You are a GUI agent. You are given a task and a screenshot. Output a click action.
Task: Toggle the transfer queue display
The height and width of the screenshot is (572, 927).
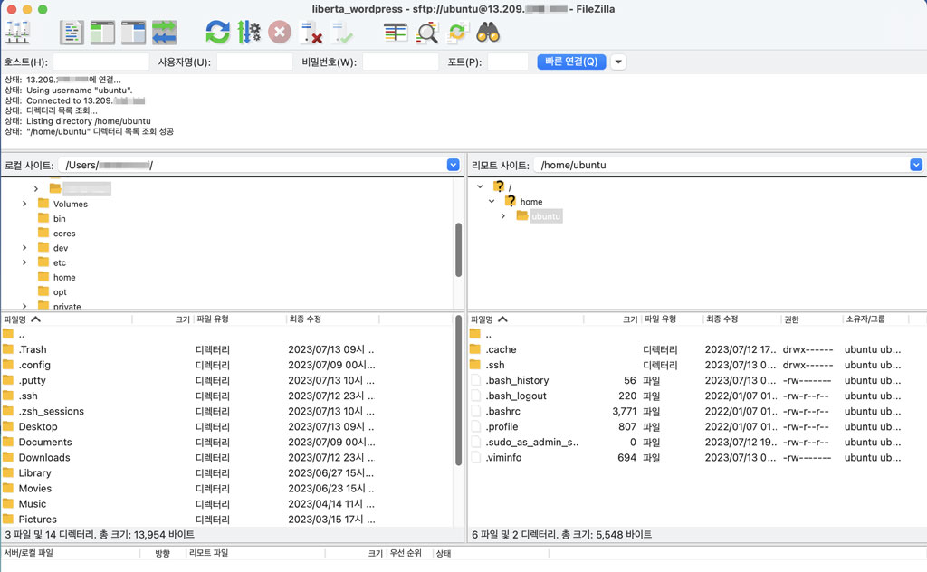coord(164,33)
